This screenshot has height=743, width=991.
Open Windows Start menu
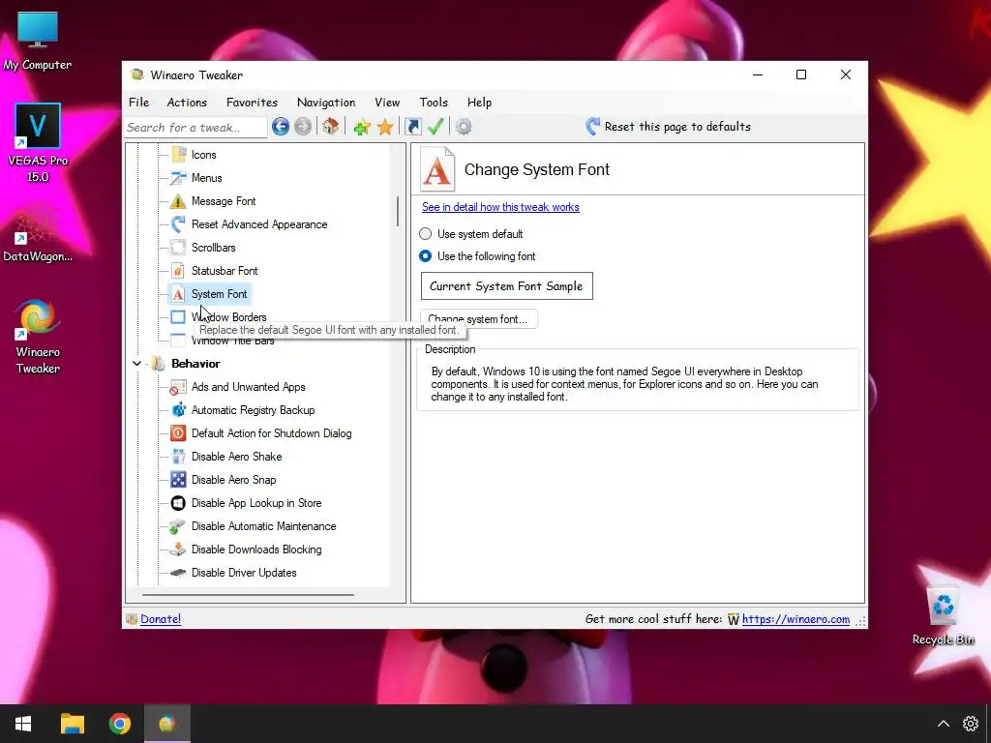pyautogui.click(x=23, y=724)
